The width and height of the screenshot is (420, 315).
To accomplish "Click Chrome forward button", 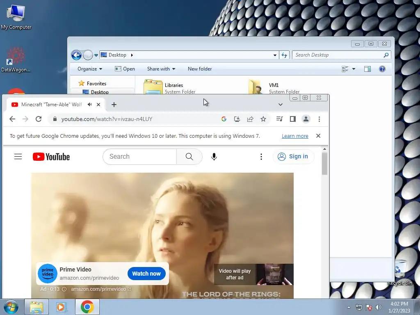I will pos(25,119).
